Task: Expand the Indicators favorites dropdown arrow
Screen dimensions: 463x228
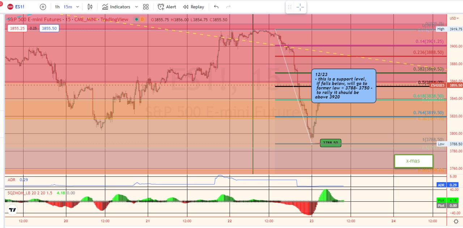Action: tap(136, 6)
